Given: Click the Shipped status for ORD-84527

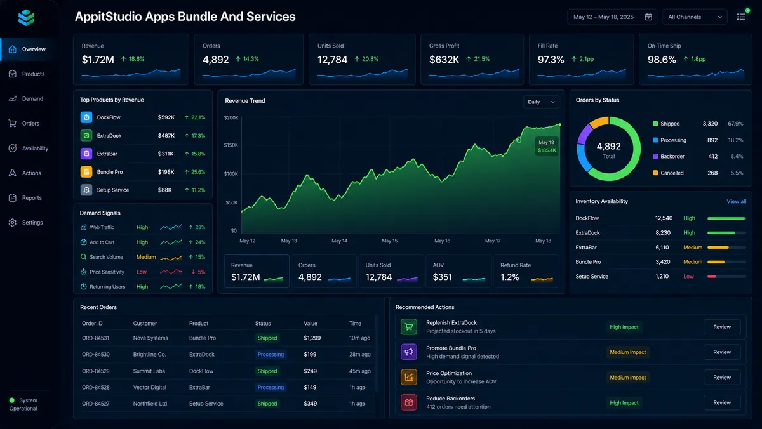Looking at the screenshot, I should pos(267,404).
